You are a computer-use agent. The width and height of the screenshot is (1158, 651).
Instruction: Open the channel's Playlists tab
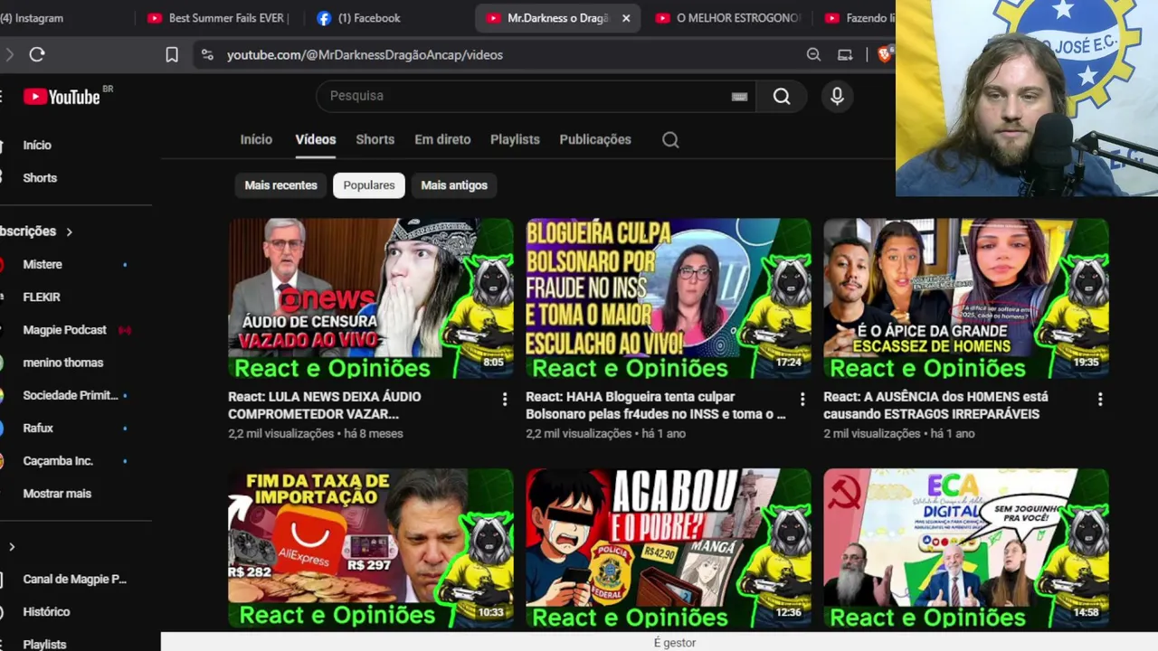[515, 139]
